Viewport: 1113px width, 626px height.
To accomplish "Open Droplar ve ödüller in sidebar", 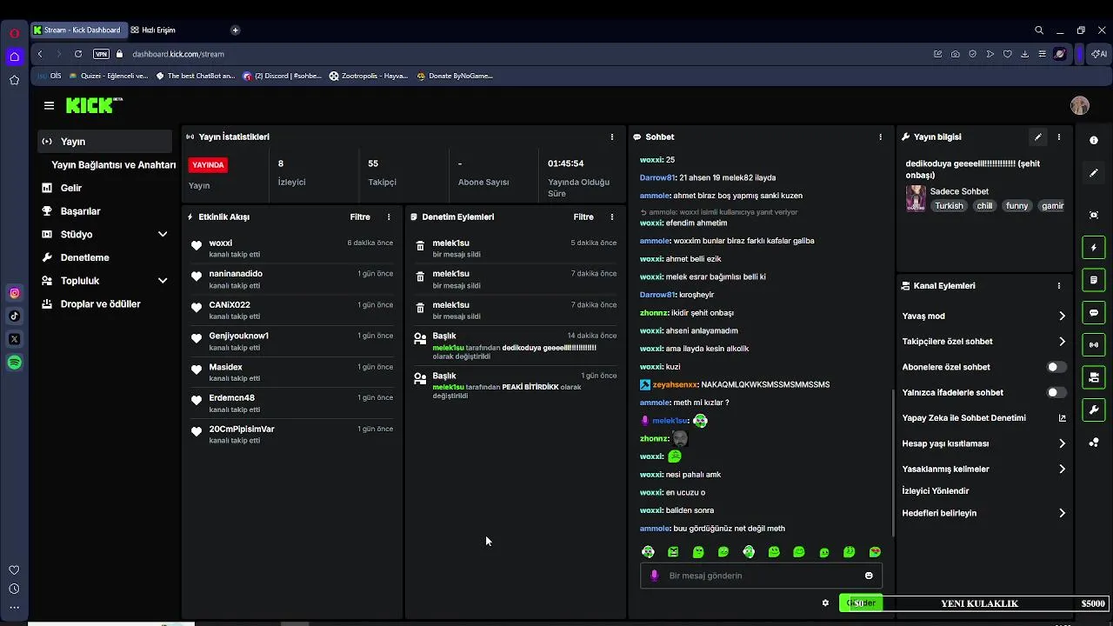I will tap(105, 304).
